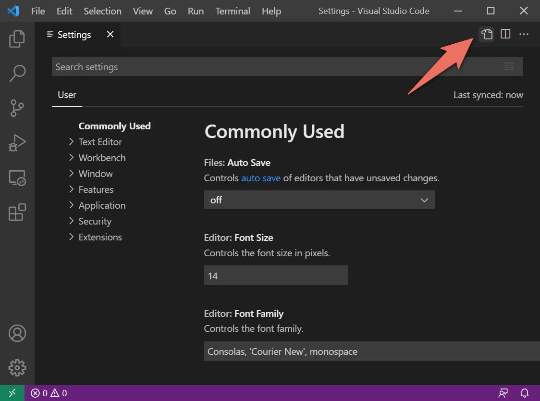Follow the auto save link
Screen dimensions: 540x401
pos(261,178)
